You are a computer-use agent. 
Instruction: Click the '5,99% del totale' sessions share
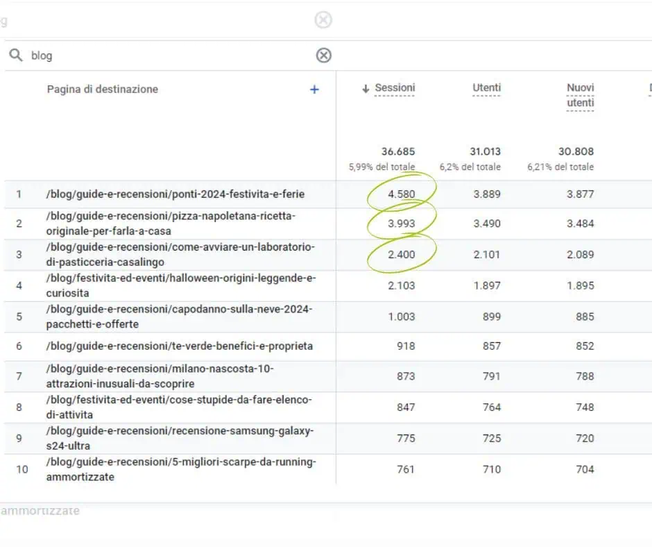coord(381,167)
